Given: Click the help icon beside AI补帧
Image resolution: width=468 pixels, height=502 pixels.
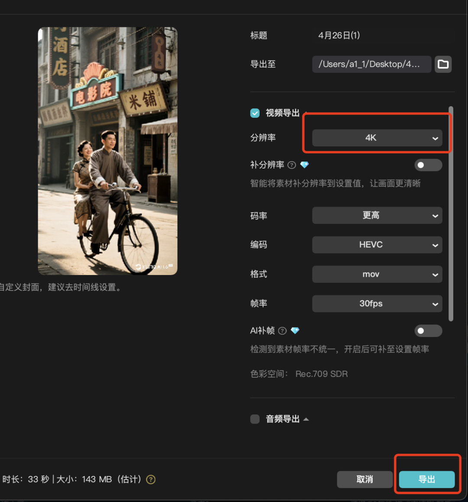Looking at the screenshot, I should 282,330.
